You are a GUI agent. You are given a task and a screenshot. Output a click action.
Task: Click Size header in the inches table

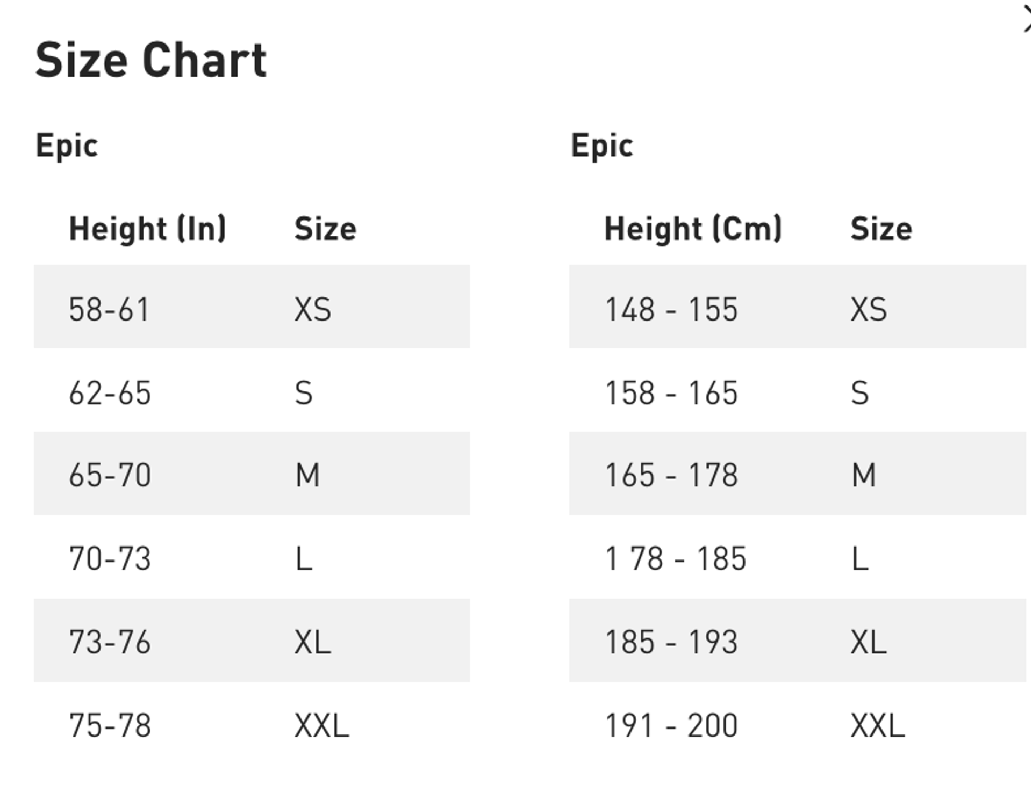click(325, 229)
